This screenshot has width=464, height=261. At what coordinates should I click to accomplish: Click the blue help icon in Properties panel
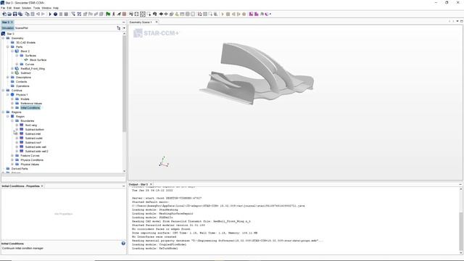123,244
